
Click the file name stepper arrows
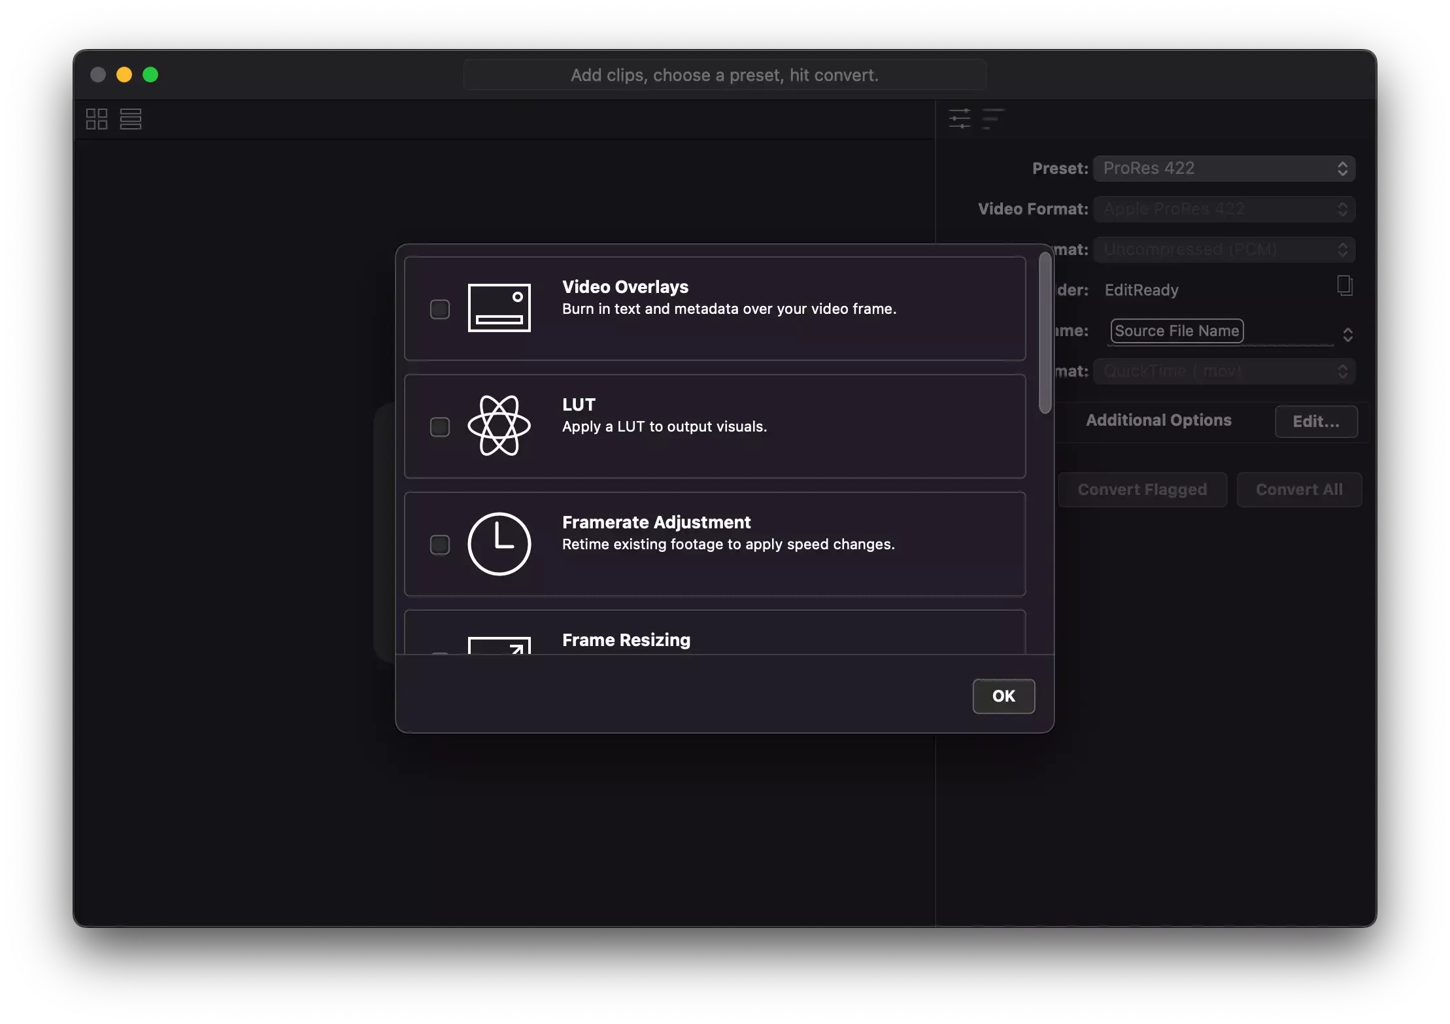coord(1347,335)
